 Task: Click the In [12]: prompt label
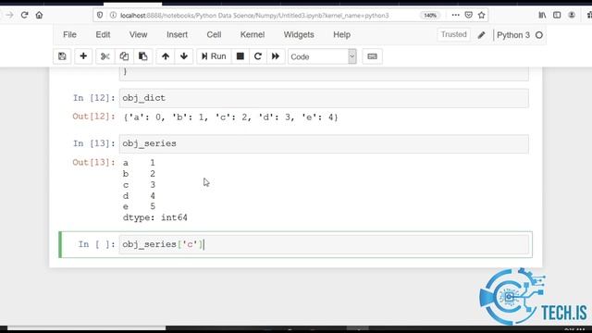point(94,98)
